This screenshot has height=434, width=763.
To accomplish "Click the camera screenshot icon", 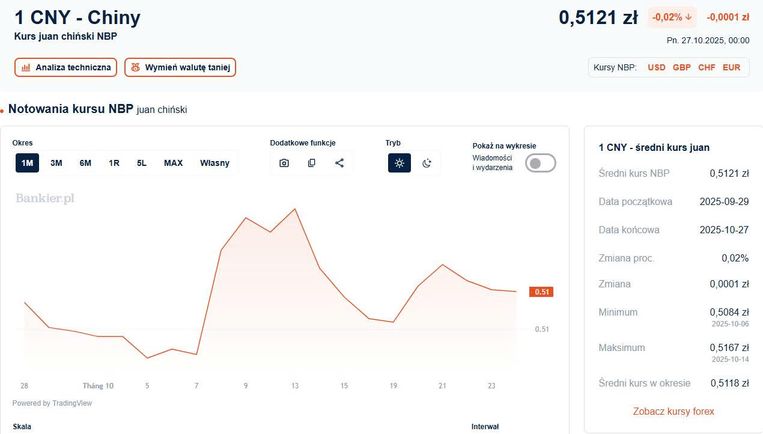I will 284,163.
